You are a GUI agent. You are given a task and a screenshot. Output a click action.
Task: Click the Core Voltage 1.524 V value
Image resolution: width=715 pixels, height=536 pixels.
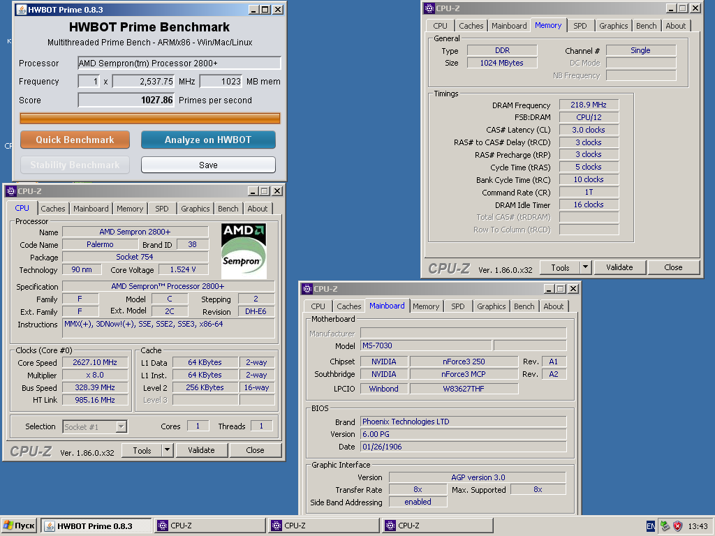point(183,269)
